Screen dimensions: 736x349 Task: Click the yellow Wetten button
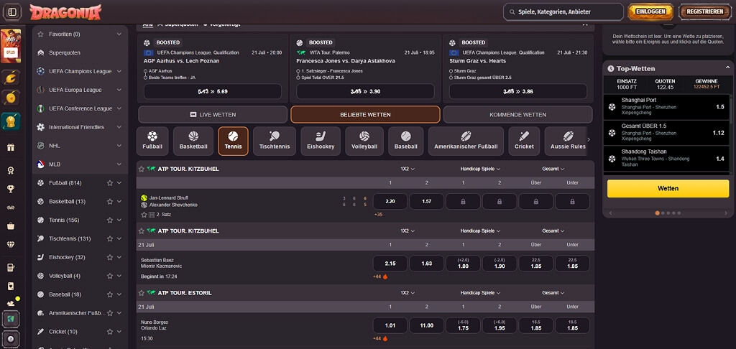click(668, 189)
